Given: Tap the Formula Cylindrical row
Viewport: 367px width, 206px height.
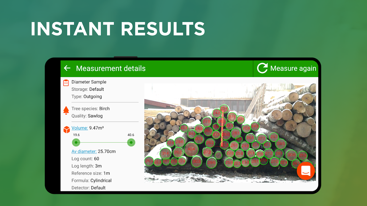Looking at the screenshot, I should 92,181.
